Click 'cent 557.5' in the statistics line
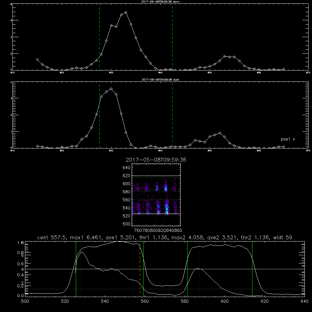The height and width of the screenshot is (312, 312). click(x=52, y=237)
